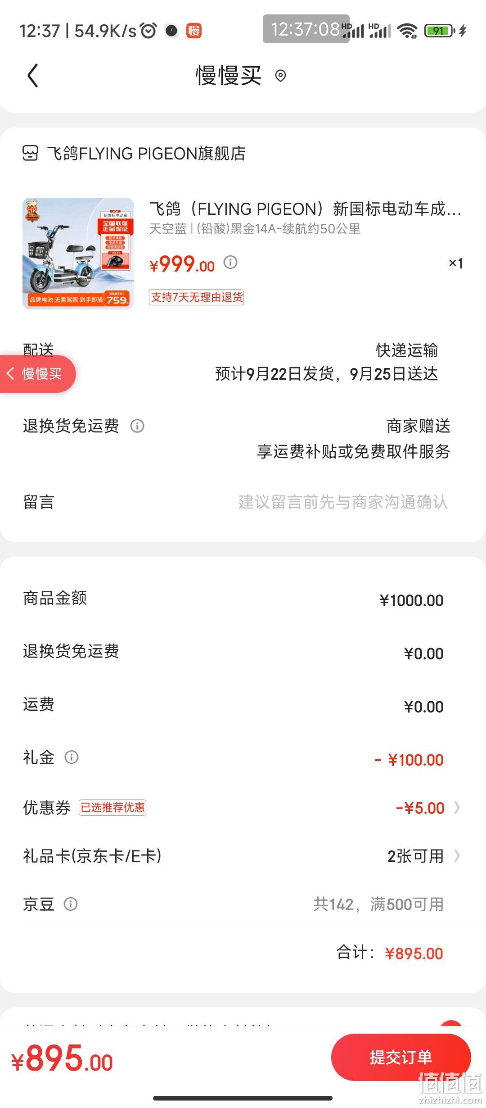This screenshot has height=1108, width=486.
Task: Open the 已选推荐优惠 coupon tag
Action: (x=112, y=808)
